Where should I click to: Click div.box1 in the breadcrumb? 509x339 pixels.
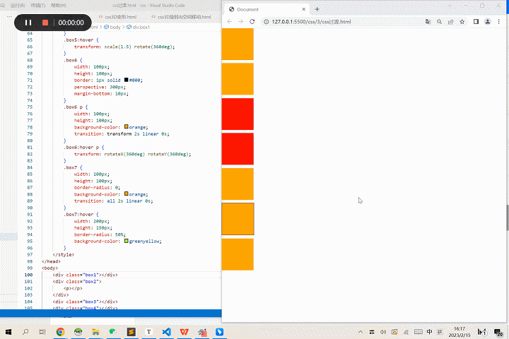[x=139, y=28]
